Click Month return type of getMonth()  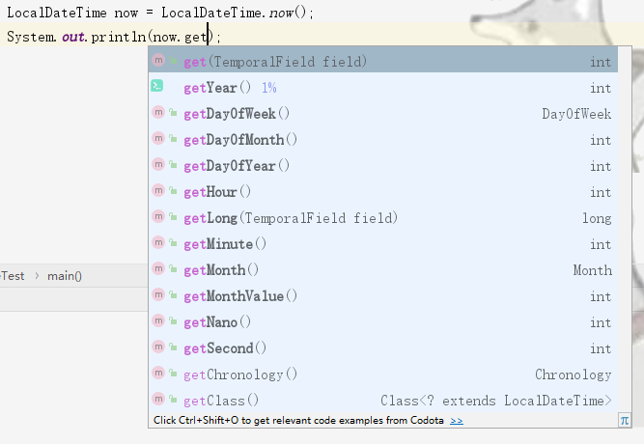pyautogui.click(x=593, y=270)
